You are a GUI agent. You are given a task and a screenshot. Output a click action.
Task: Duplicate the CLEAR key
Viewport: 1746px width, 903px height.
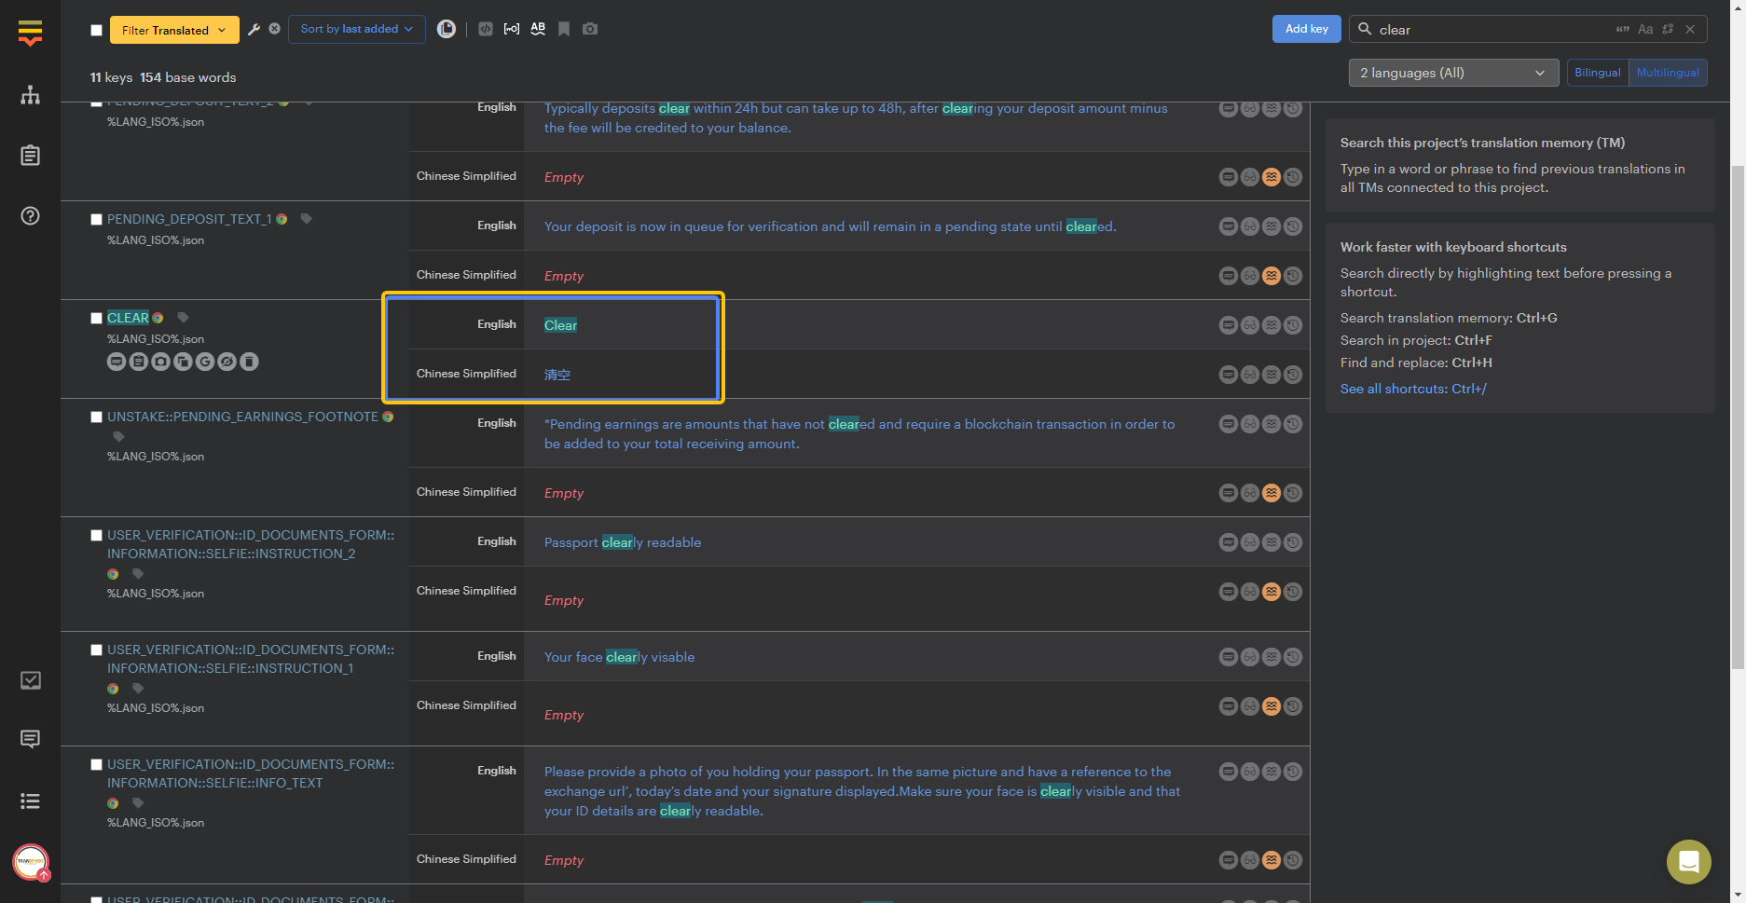tap(183, 362)
